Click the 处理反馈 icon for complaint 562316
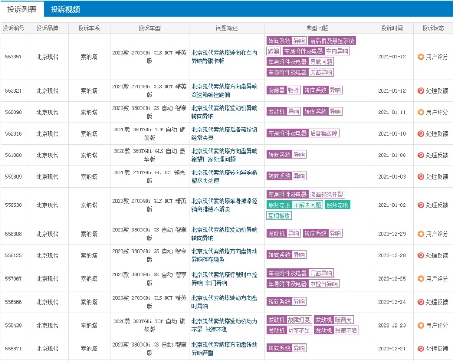453x361 pixels. point(421,134)
